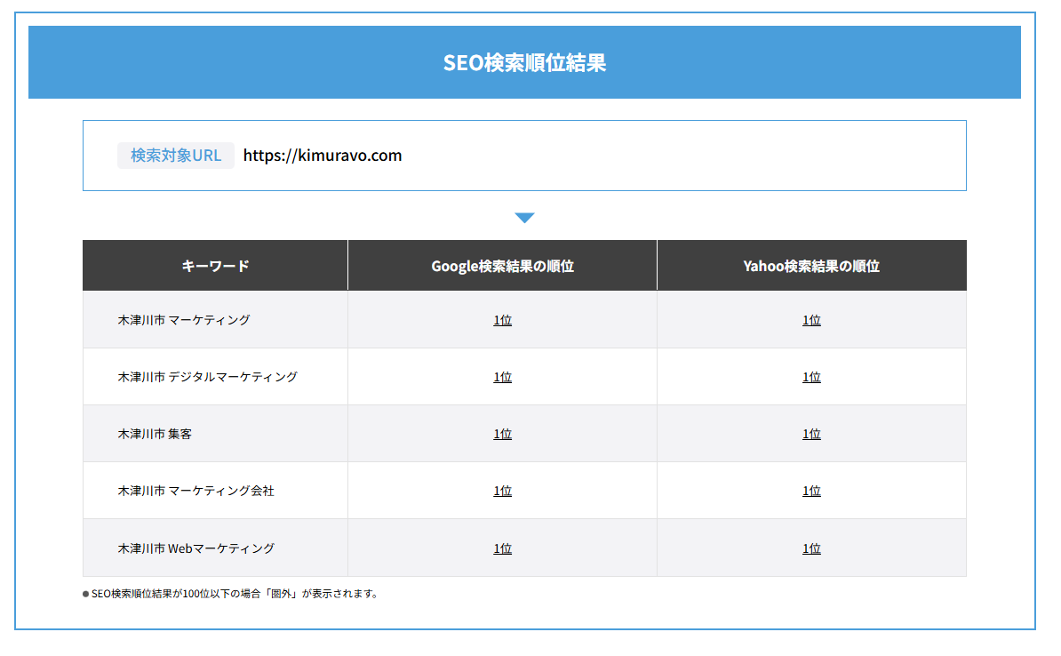Image resolution: width=1061 pixels, height=656 pixels.
Task: Select the Google検索結果の順位 column header
Action: [502, 265]
